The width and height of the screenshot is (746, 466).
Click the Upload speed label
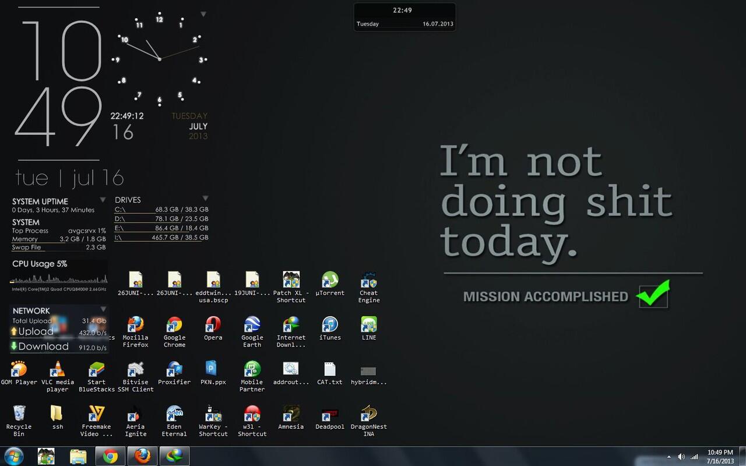coord(36,331)
